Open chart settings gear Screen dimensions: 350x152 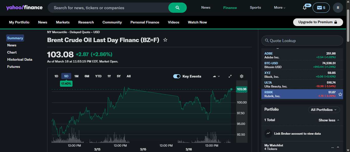(241, 76)
